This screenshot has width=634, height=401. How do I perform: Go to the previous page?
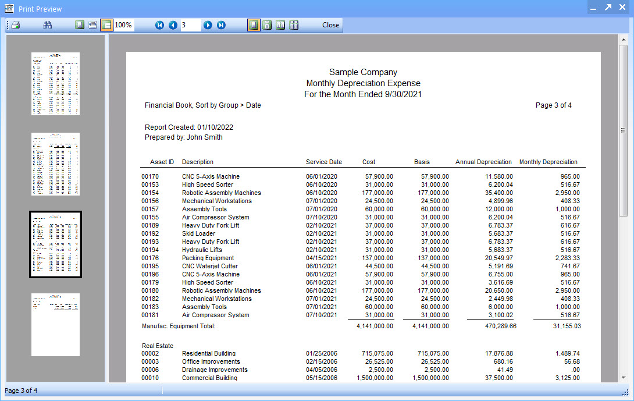173,25
